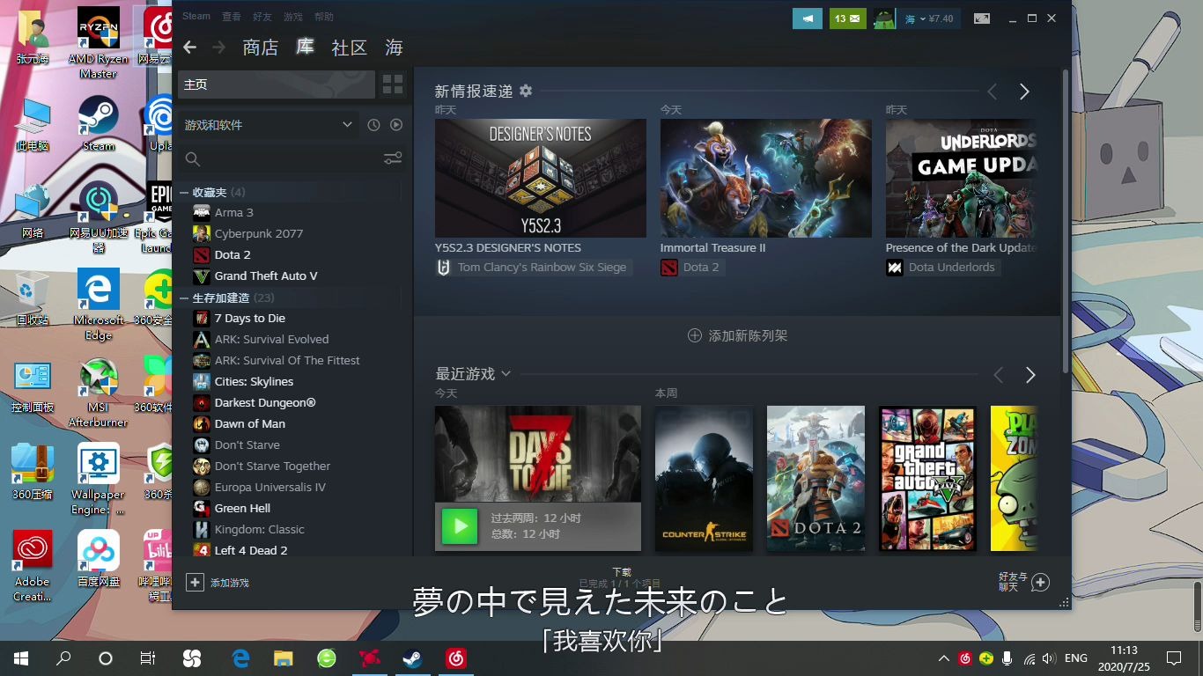Open account dropdown showing ¥7.40
The width and height of the screenshot is (1203, 676).
(929, 18)
